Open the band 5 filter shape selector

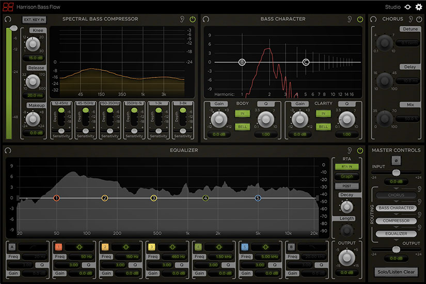(x=265, y=247)
